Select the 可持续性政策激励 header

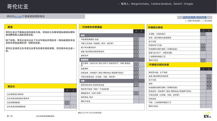[x=112, y=27]
